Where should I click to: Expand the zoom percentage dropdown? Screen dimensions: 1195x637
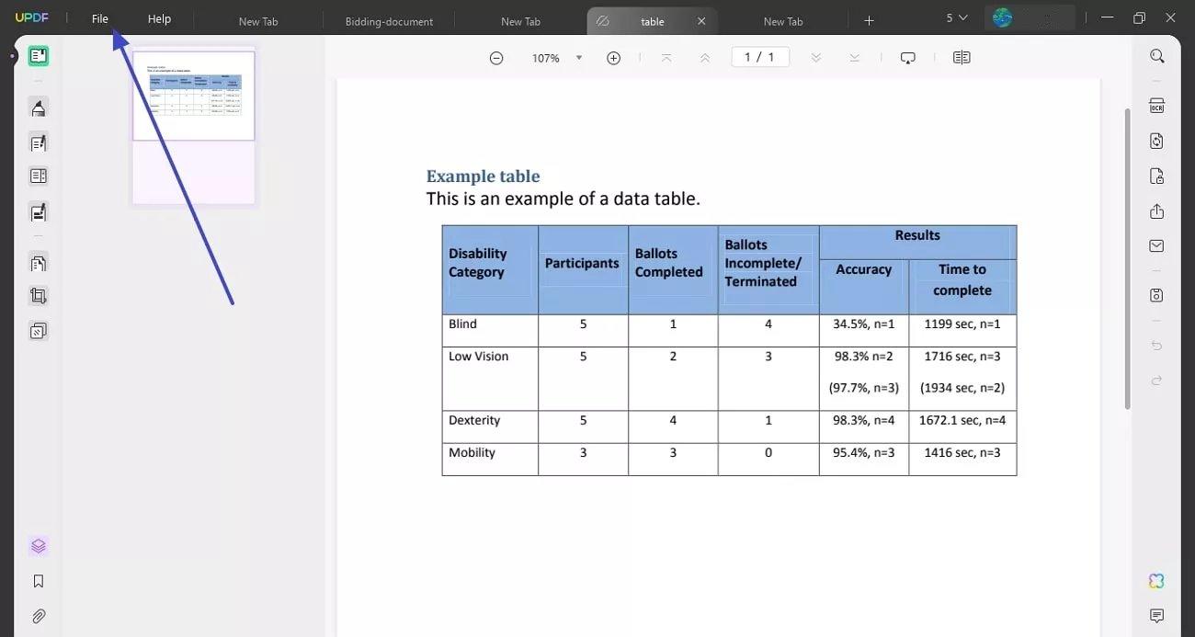coord(579,58)
